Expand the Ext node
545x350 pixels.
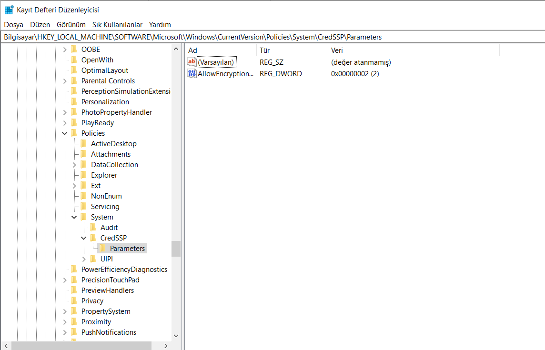[74, 186]
